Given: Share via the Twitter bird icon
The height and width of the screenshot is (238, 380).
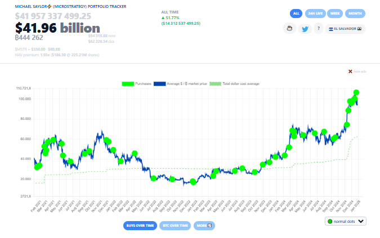Looking at the screenshot, I should tap(305, 29).
